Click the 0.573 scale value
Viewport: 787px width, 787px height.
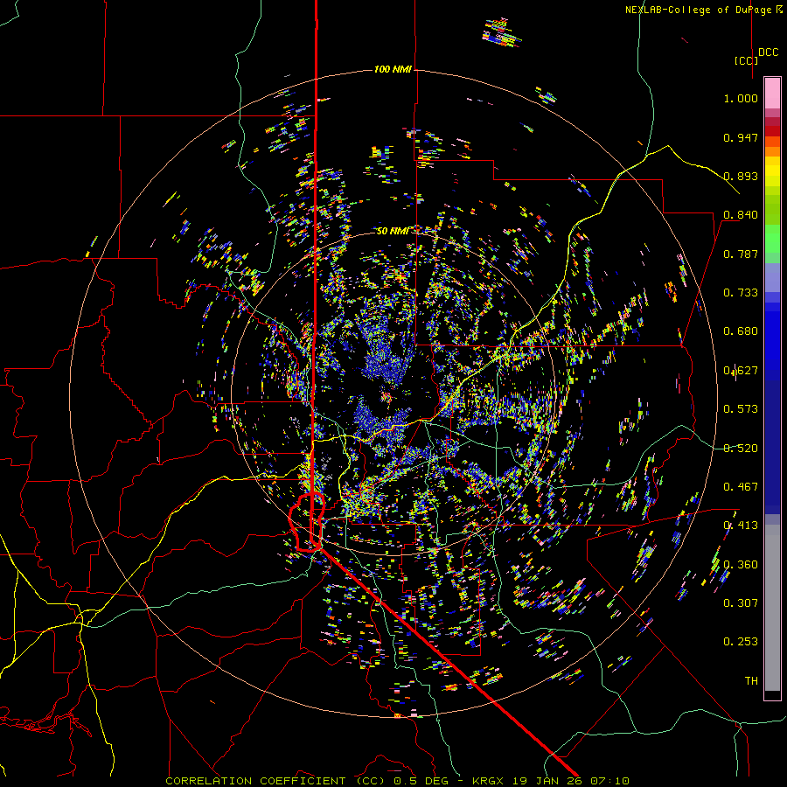click(741, 409)
